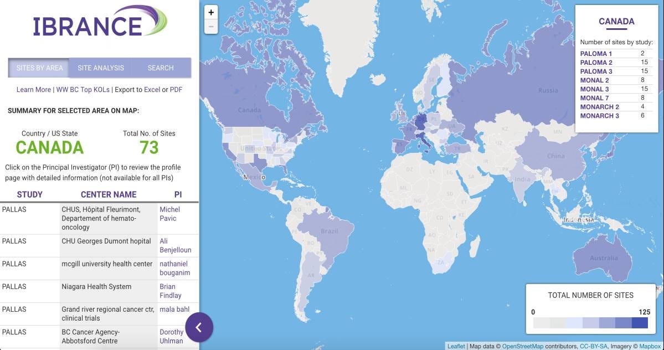Click the green CANADA country name in the summary
The width and height of the screenshot is (664, 350).
pos(49,147)
